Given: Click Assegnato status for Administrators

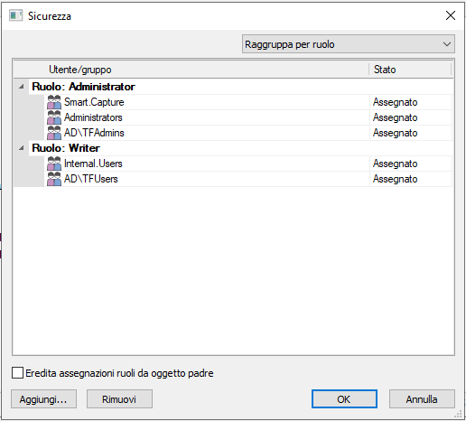Looking at the screenshot, I should coord(395,117).
